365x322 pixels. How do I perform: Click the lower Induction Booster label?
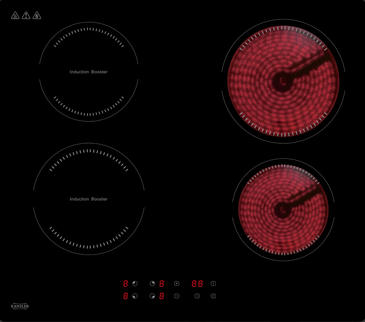(89, 199)
